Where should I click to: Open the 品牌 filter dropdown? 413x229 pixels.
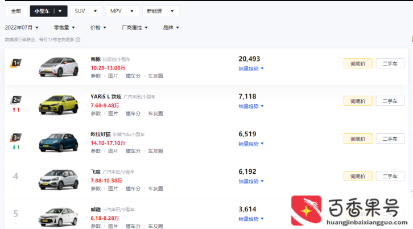pyautogui.click(x=171, y=27)
